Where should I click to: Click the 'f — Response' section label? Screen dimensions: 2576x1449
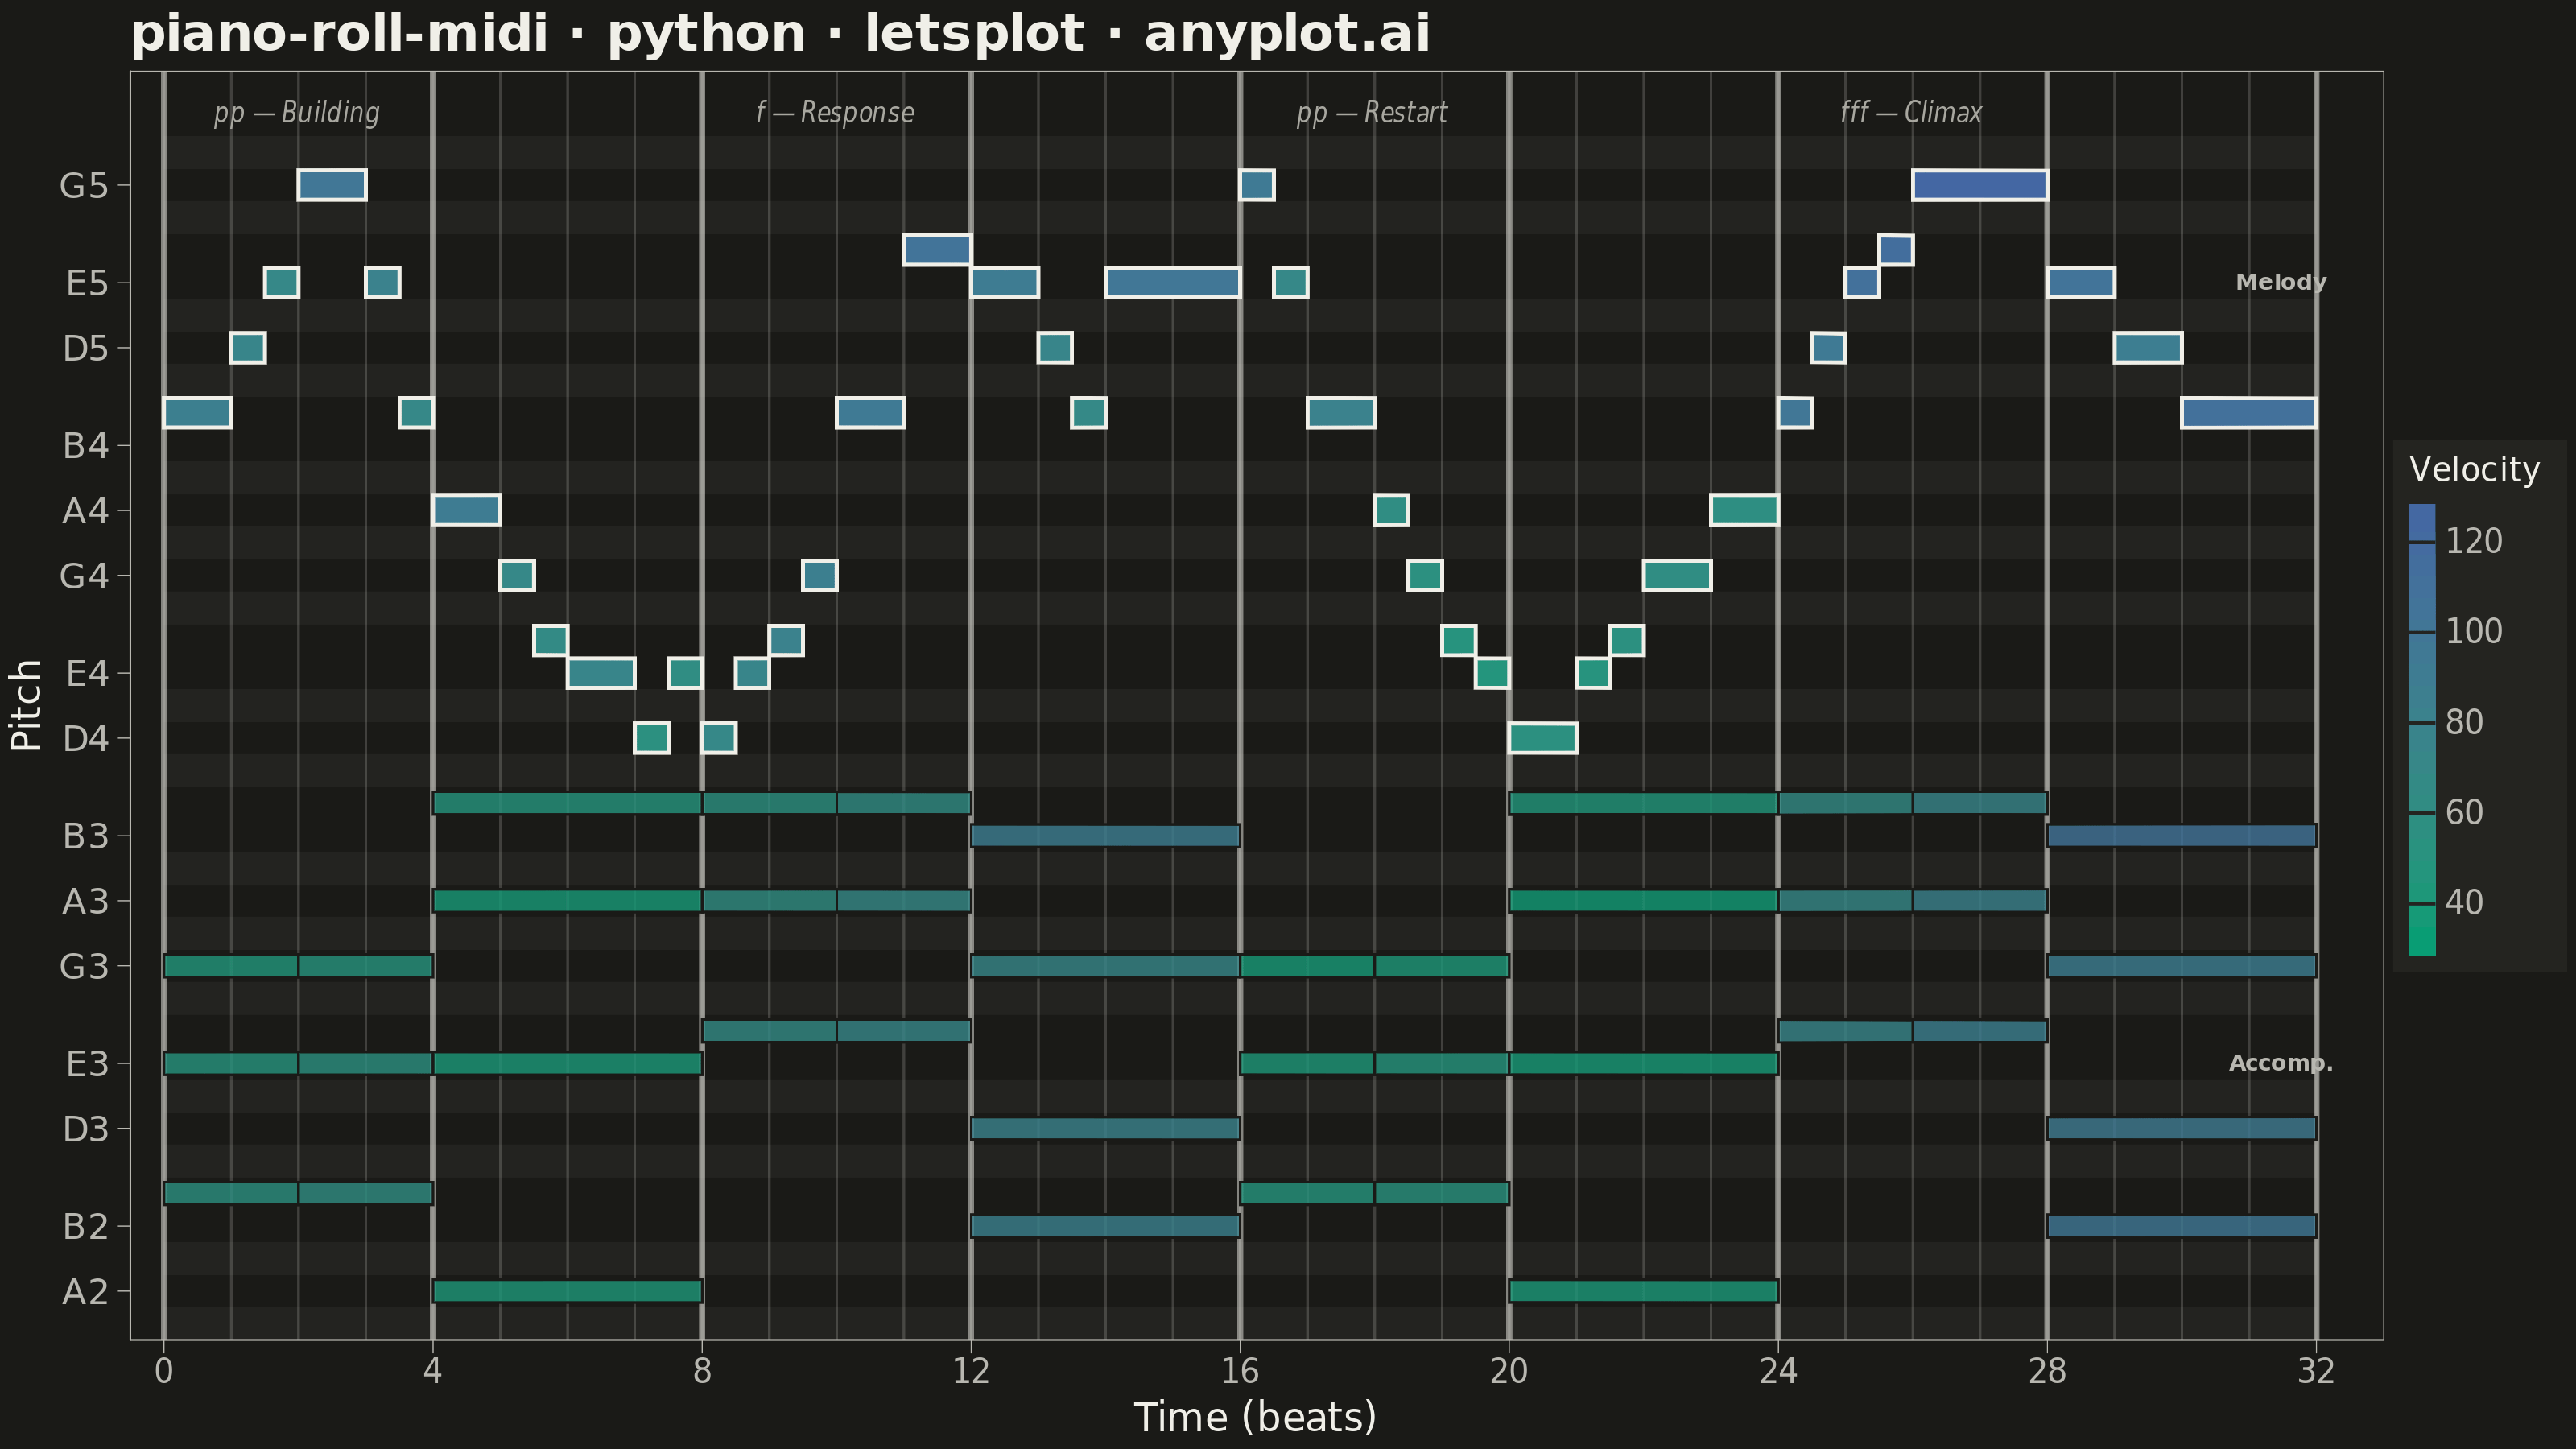point(835,112)
